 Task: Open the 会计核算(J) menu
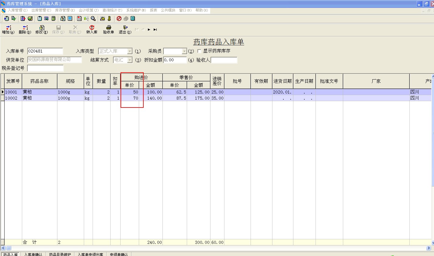(x=89, y=10)
